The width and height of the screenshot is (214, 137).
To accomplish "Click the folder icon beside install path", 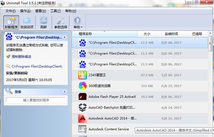I will [x=8, y=66].
